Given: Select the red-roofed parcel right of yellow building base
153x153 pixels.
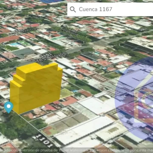Looking at the screenshot, I should point(69,101).
